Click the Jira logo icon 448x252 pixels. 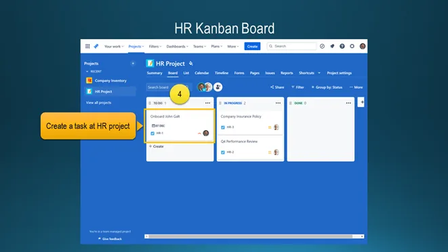pyautogui.click(x=96, y=46)
